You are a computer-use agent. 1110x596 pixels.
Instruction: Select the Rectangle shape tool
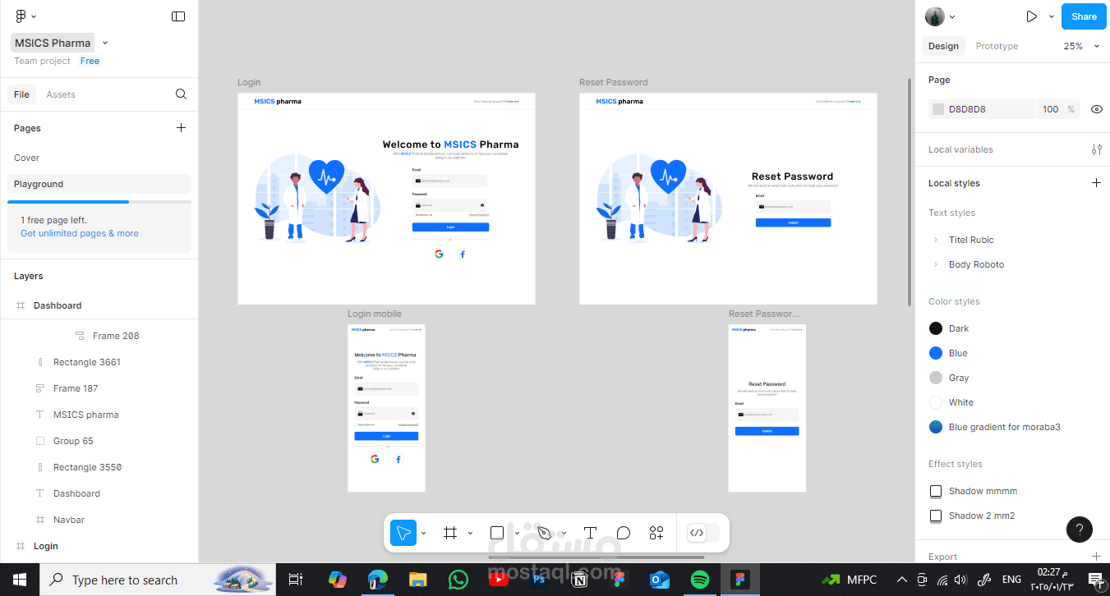(x=496, y=533)
